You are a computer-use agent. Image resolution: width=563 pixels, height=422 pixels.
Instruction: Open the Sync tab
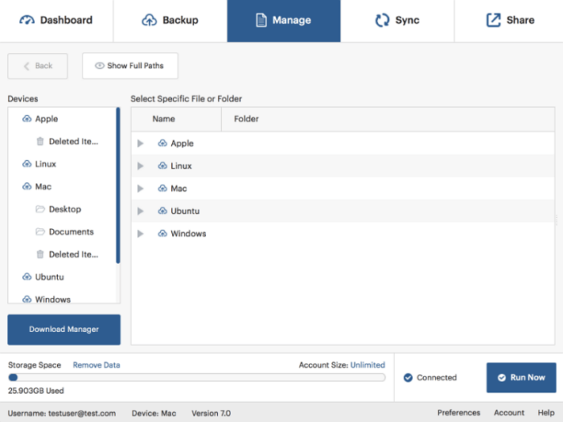click(397, 21)
